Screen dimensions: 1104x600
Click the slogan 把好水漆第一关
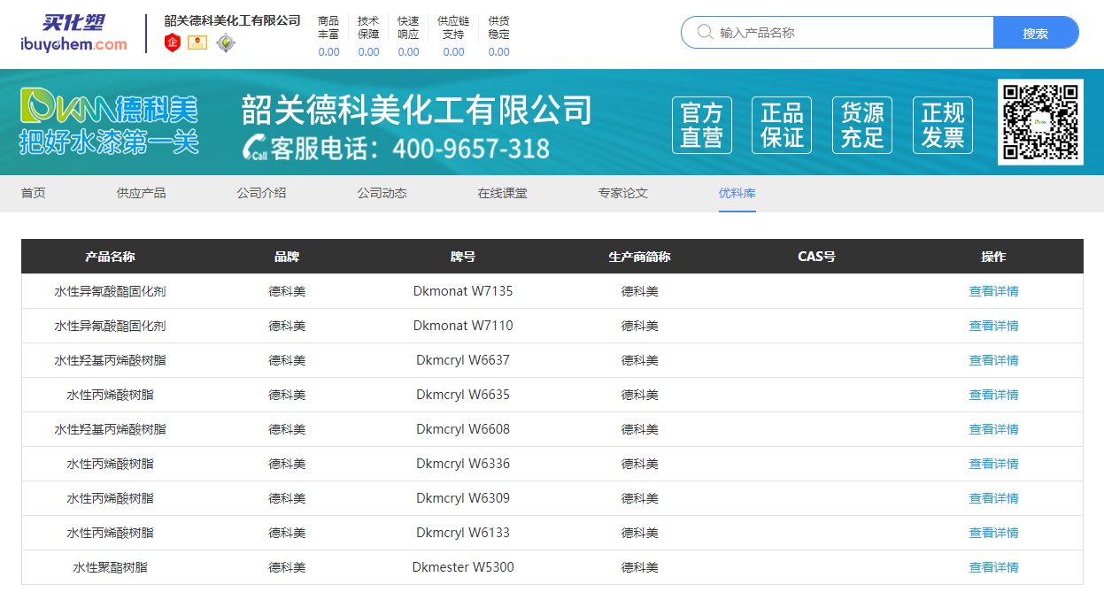[109, 142]
